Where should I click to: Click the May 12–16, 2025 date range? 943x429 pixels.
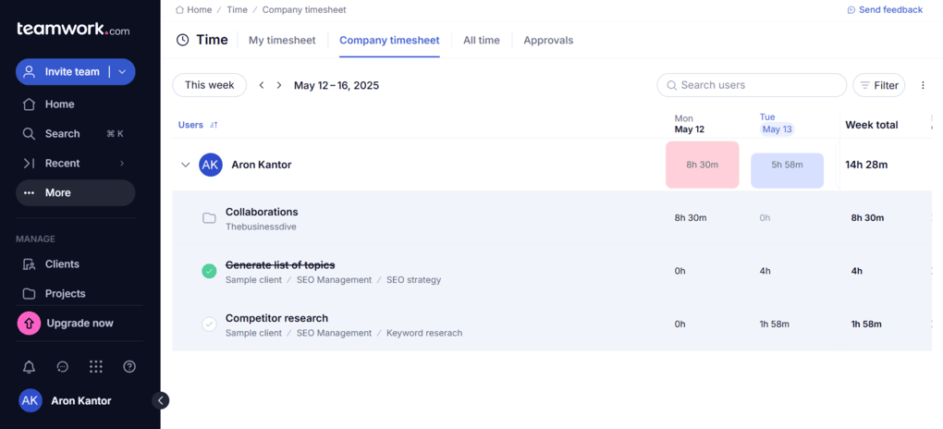coord(337,85)
